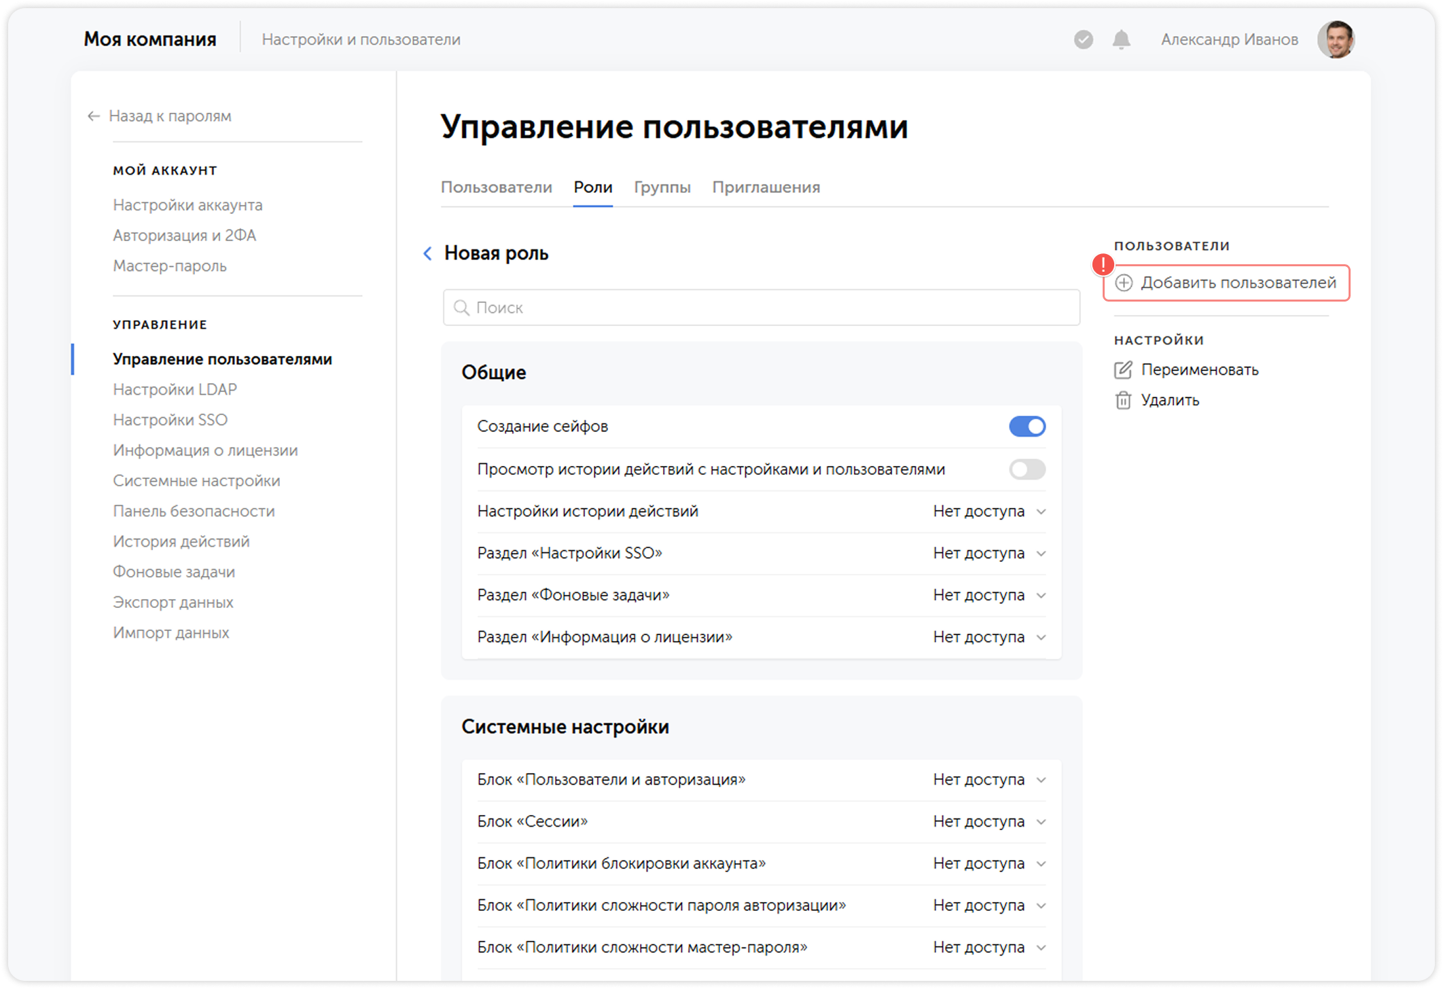Viewport: 1443px width, 989px height.
Task: Click Создание сейфов label
Action: point(542,427)
